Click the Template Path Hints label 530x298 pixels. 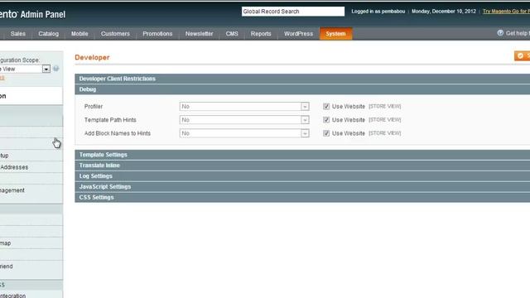(110, 120)
